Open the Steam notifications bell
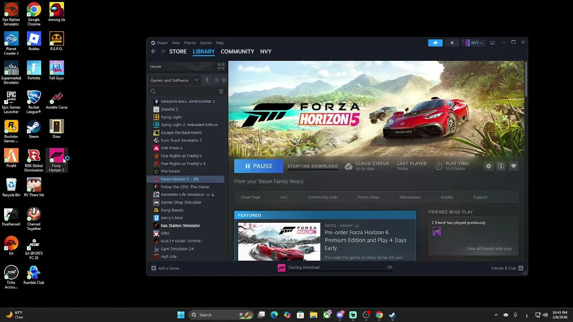This screenshot has height=322, width=573. coord(452,43)
